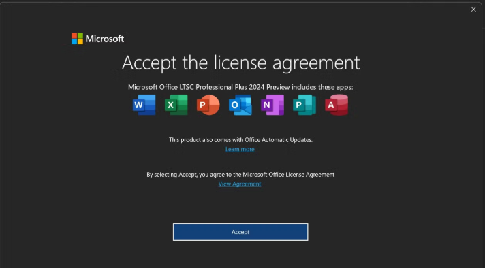Accept the license agreement
This screenshot has width=485, height=268.
(240, 232)
